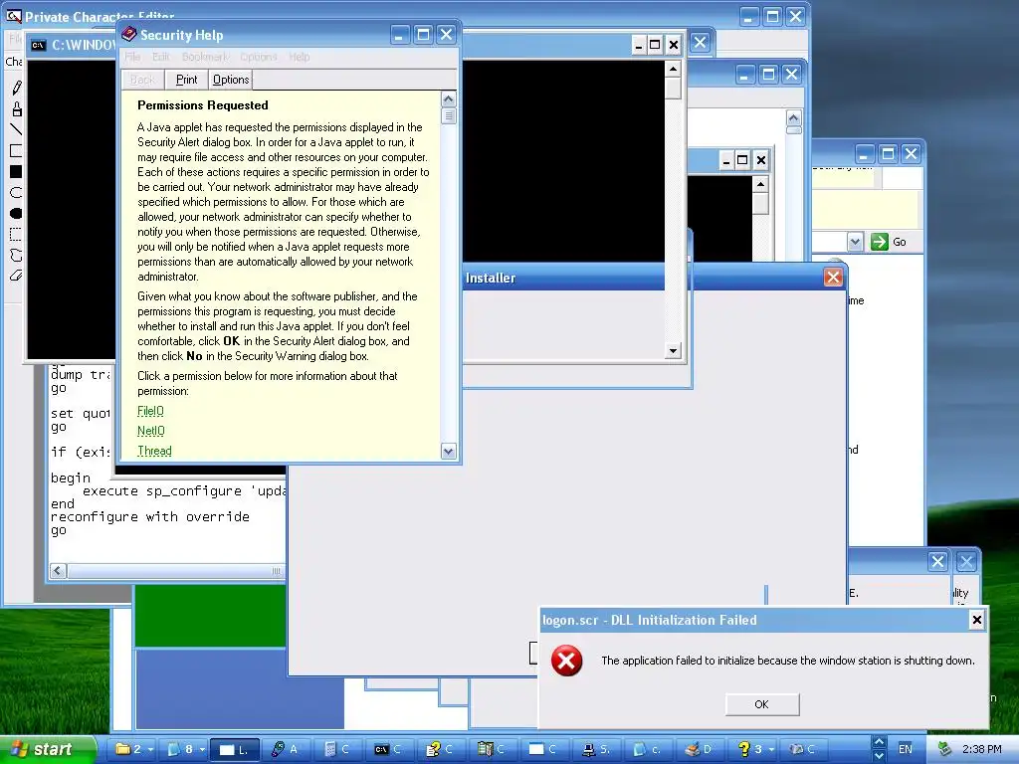Close the logon.scr error dialog
Screen dimensions: 1019x764
pos(977,620)
